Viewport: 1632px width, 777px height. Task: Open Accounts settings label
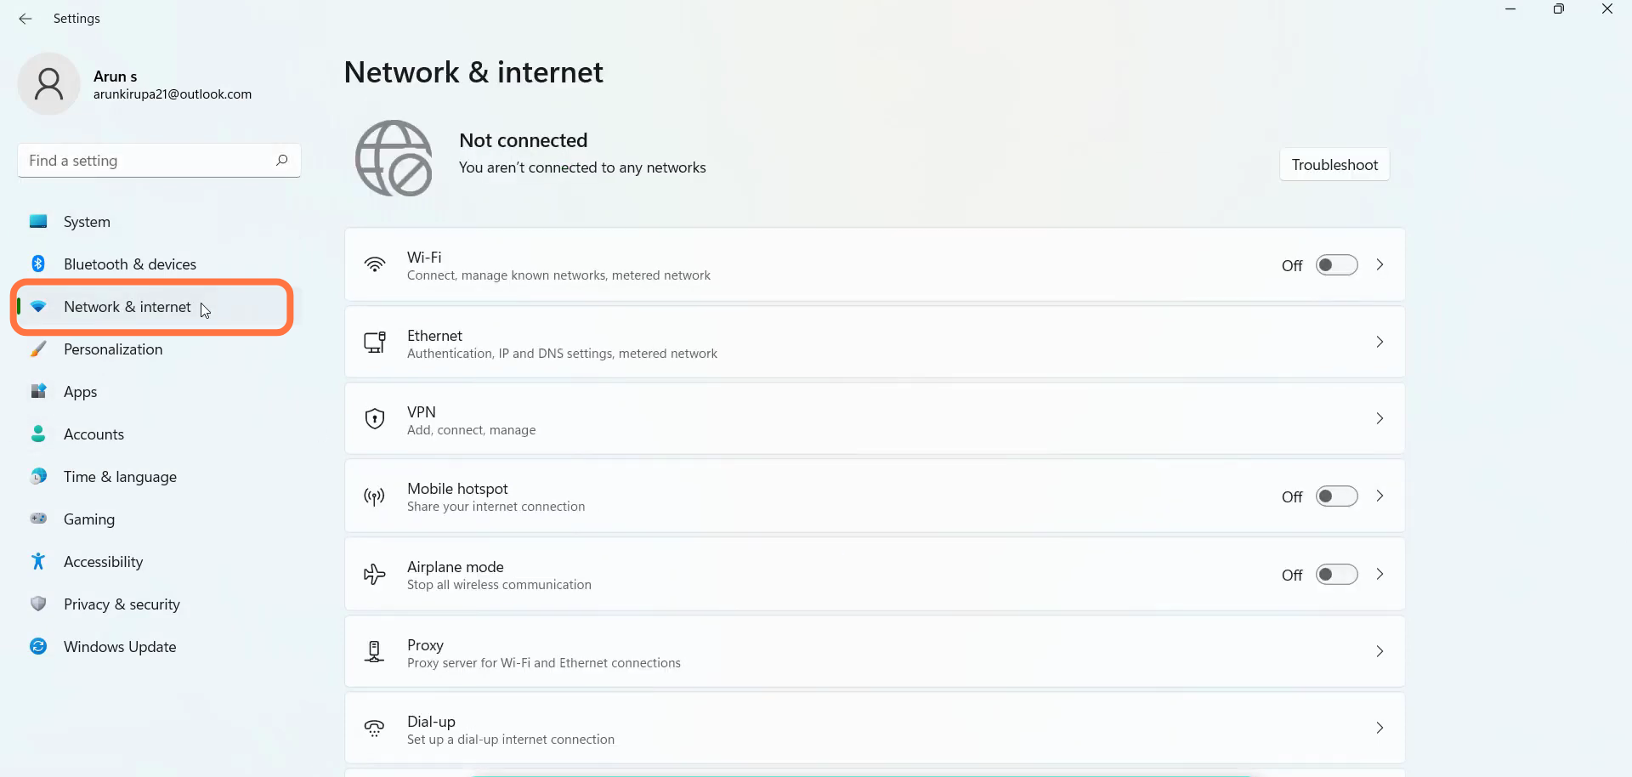[x=93, y=434]
